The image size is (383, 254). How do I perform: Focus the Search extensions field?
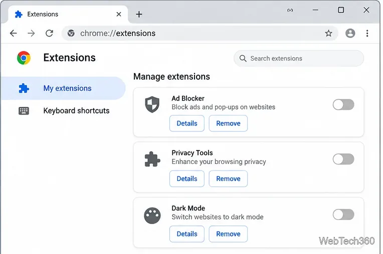299,58
